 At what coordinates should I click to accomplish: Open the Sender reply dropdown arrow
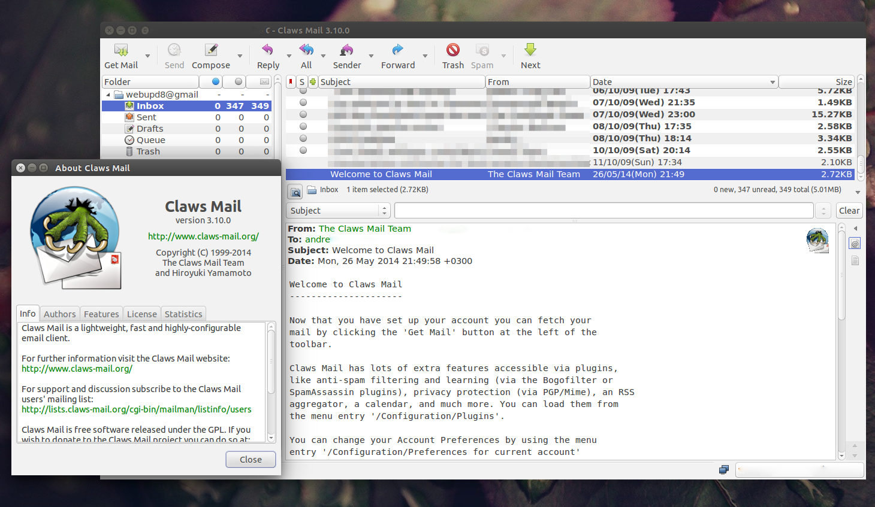[371, 56]
